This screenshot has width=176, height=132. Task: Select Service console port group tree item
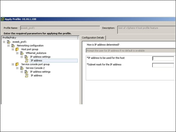[x=35, y=64]
